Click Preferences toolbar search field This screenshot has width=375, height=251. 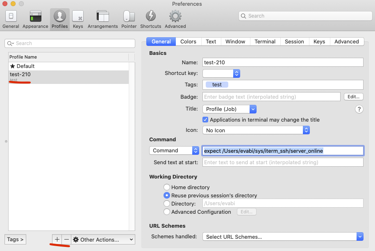[305, 16]
